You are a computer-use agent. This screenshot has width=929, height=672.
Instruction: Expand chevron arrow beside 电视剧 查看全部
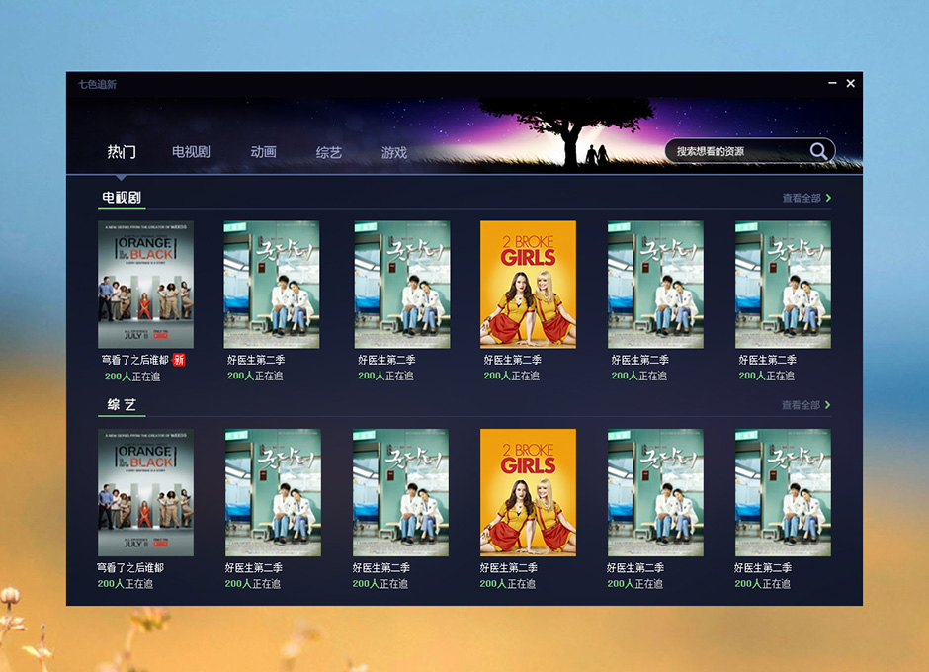(x=828, y=198)
